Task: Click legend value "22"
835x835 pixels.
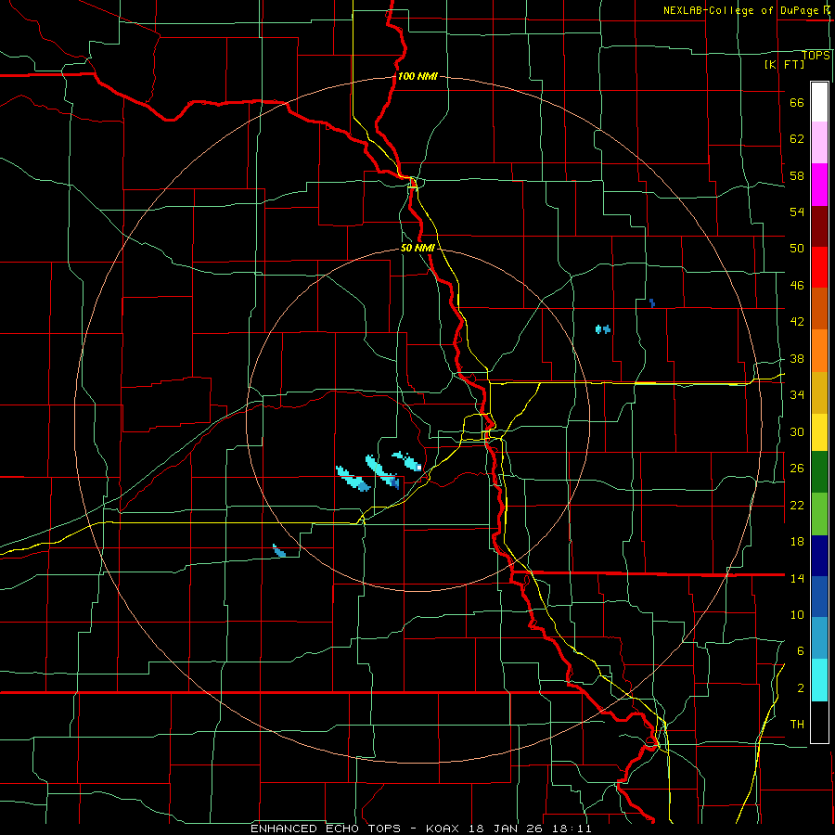Action: tap(797, 505)
